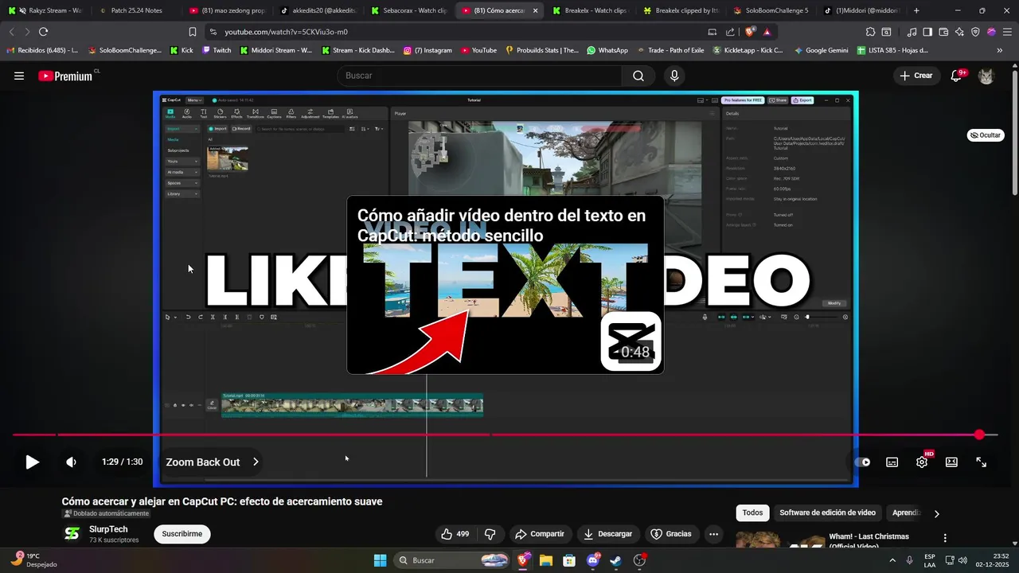
Task: Like the video (499)
Action: (455, 534)
